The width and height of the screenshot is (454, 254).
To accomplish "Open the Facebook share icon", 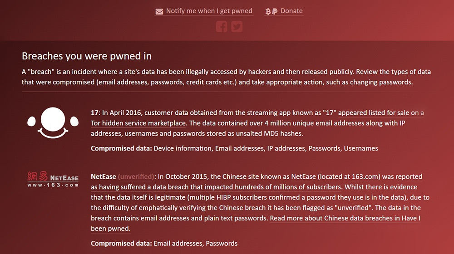I will [x=222, y=26].
